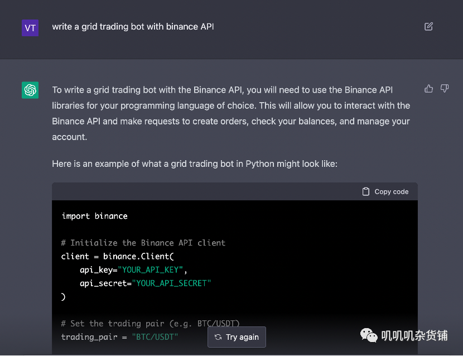Viewport: 463px width, 356px height.
Task: Click the 'import binance' code line
Action: (x=94, y=216)
